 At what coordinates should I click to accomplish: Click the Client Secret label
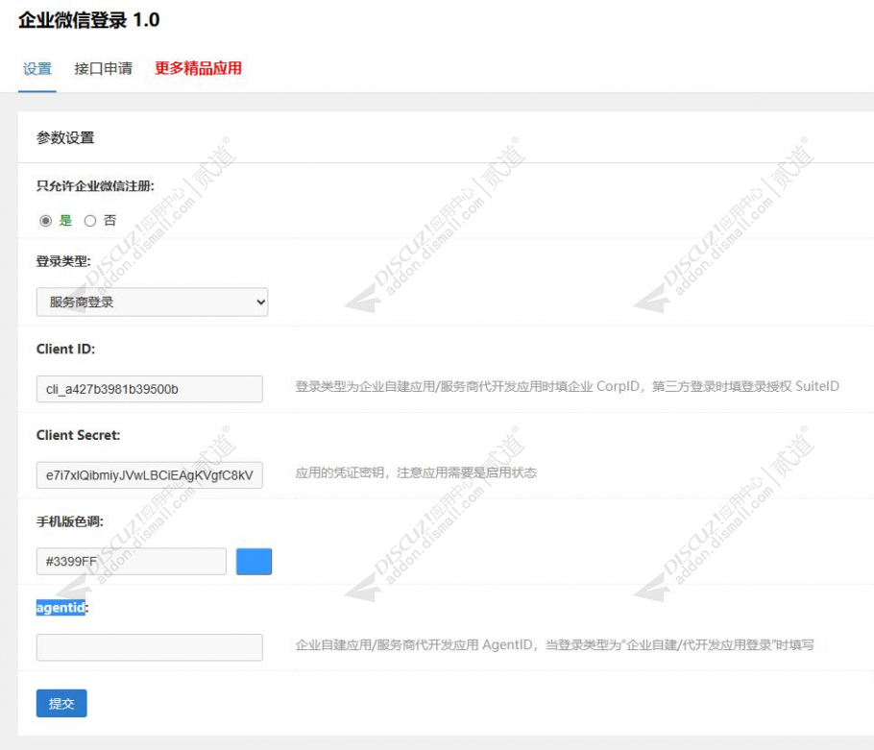[x=78, y=435]
